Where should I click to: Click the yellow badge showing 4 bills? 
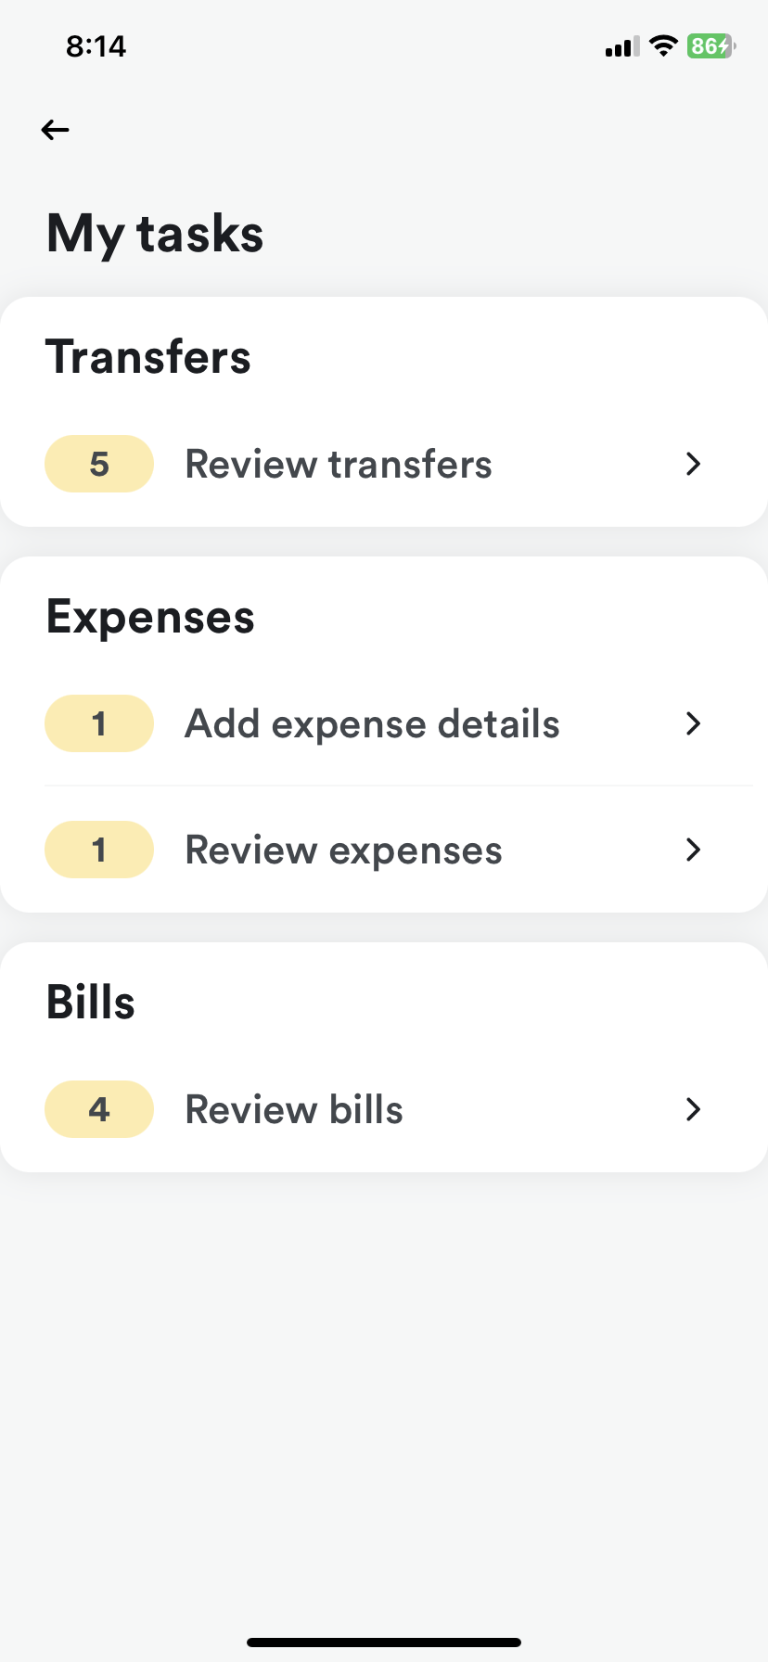(99, 1109)
